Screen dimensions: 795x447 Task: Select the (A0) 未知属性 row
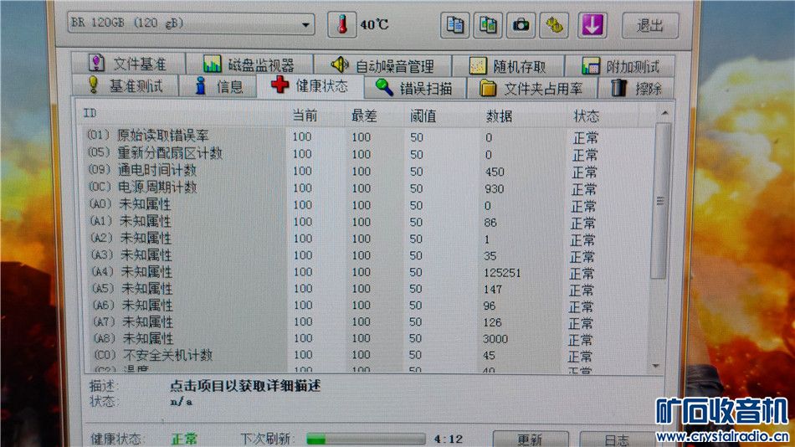[367, 205]
